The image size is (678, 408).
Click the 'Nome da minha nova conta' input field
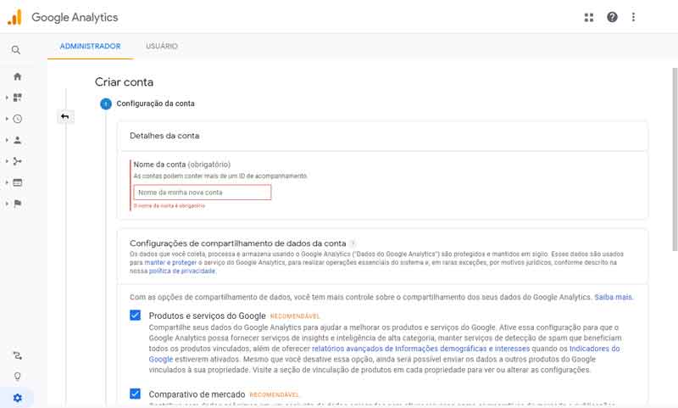click(203, 193)
